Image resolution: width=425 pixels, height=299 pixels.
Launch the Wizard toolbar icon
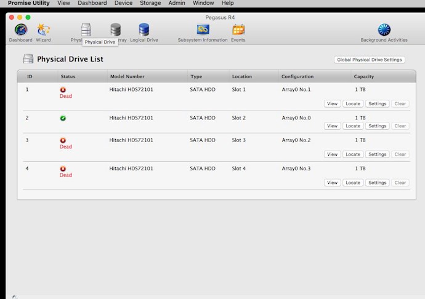point(43,30)
